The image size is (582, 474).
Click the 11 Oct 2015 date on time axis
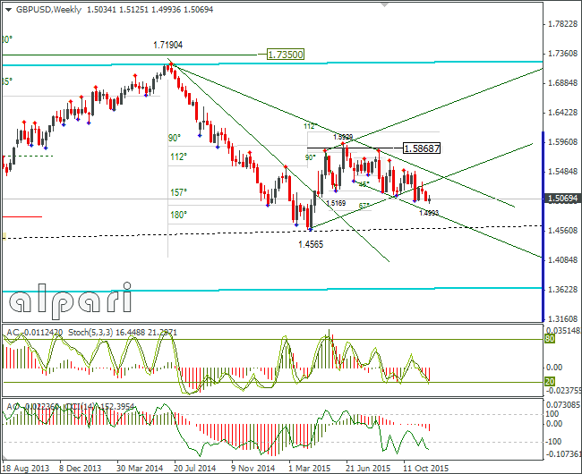[x=425, y=469]
